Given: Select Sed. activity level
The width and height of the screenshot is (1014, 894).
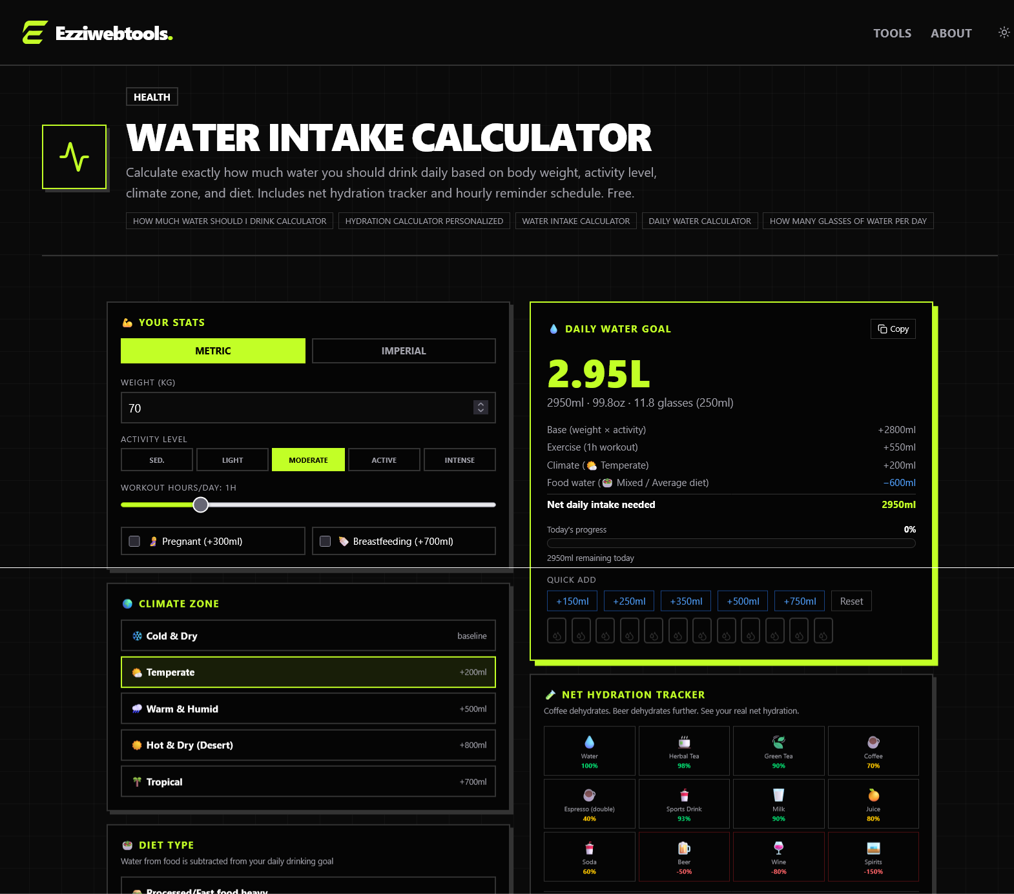Looking at the screenshot, I should tap(157, 460).
